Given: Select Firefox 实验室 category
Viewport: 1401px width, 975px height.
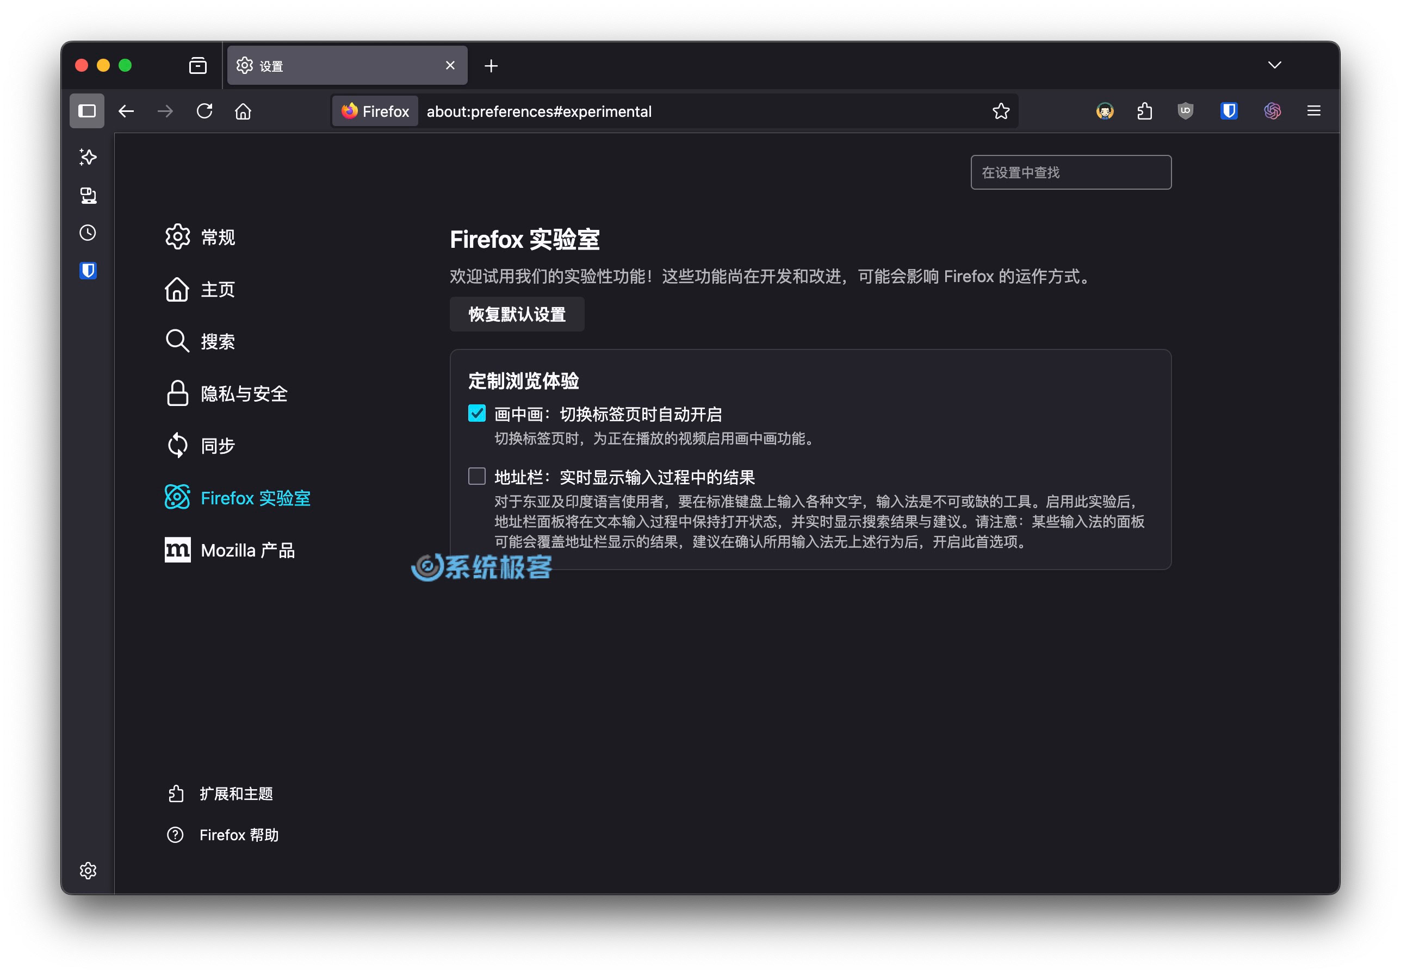Looking at the screenshot, I should (x=237, y=498).
